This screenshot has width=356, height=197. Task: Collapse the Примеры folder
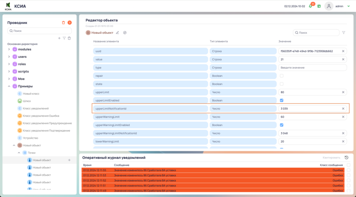coord(9,86)
